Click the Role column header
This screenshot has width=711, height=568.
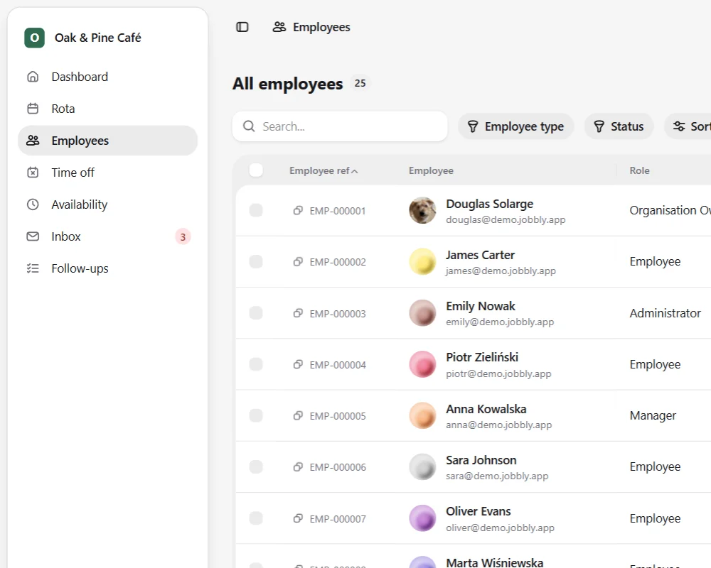point(639,171)
